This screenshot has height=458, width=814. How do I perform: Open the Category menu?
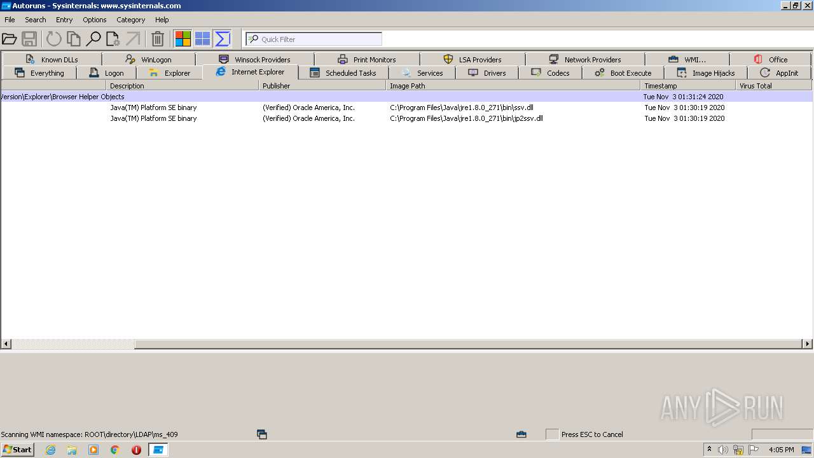tap(131, 20)
